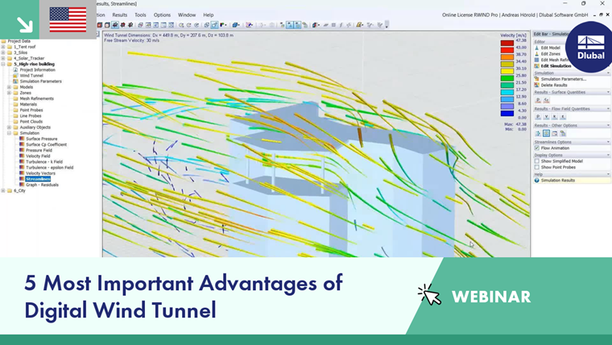This screenshot has width=612, height=345.
Task: Open the Results menu
Action: pos(119,15)
